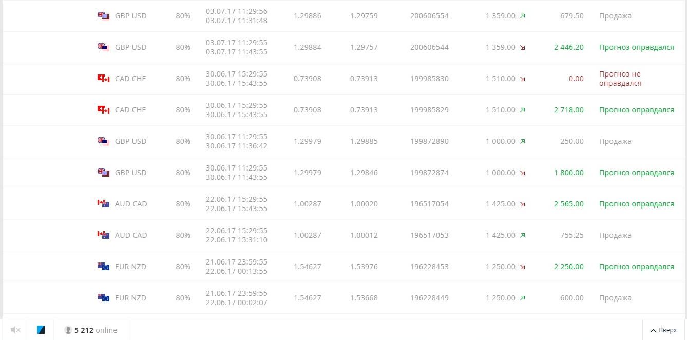Click red down arrow on trade 196228453

click(x=522, y=267)
